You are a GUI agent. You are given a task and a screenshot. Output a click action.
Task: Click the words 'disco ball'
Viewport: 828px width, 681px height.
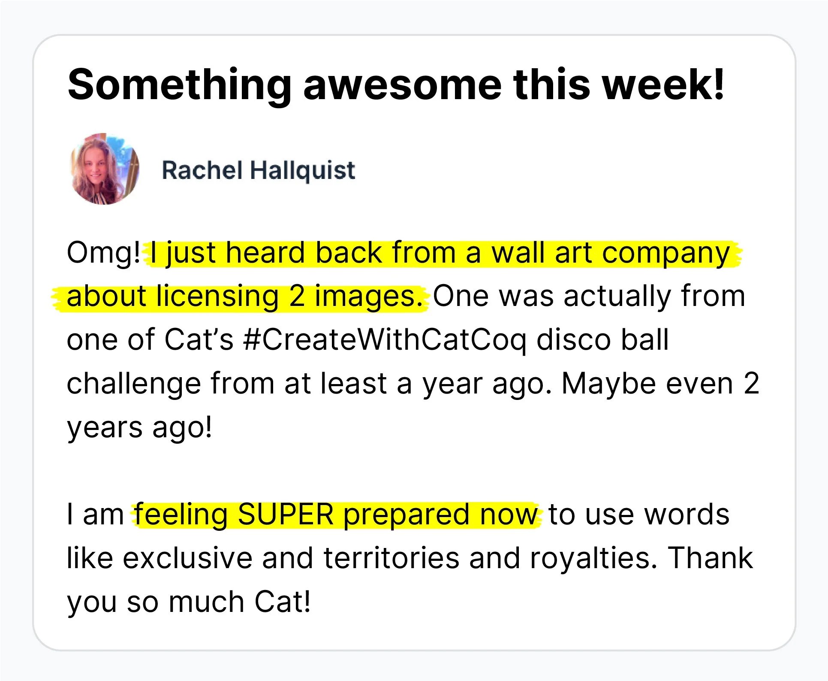[602, 340]
